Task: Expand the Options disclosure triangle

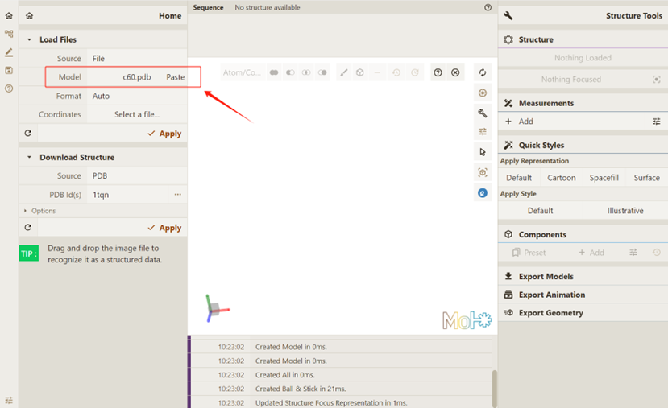Action: (26, 211)
